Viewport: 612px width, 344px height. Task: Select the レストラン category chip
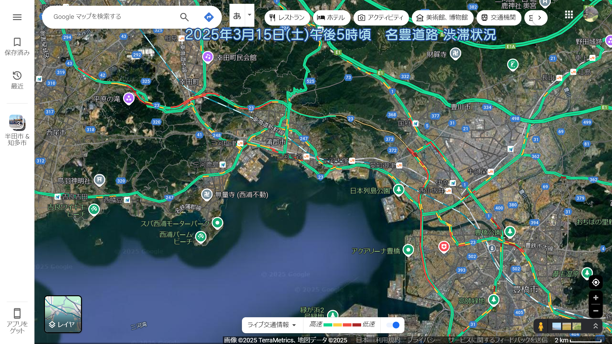tap(287, 18)
